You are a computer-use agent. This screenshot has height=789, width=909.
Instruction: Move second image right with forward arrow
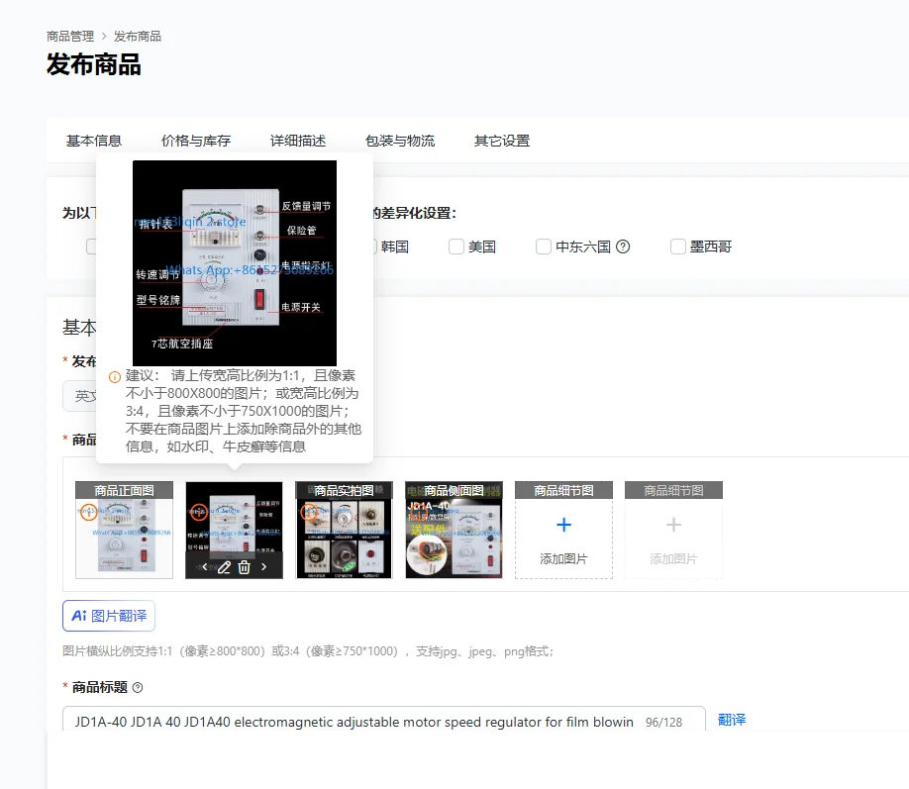pos(263,566)
